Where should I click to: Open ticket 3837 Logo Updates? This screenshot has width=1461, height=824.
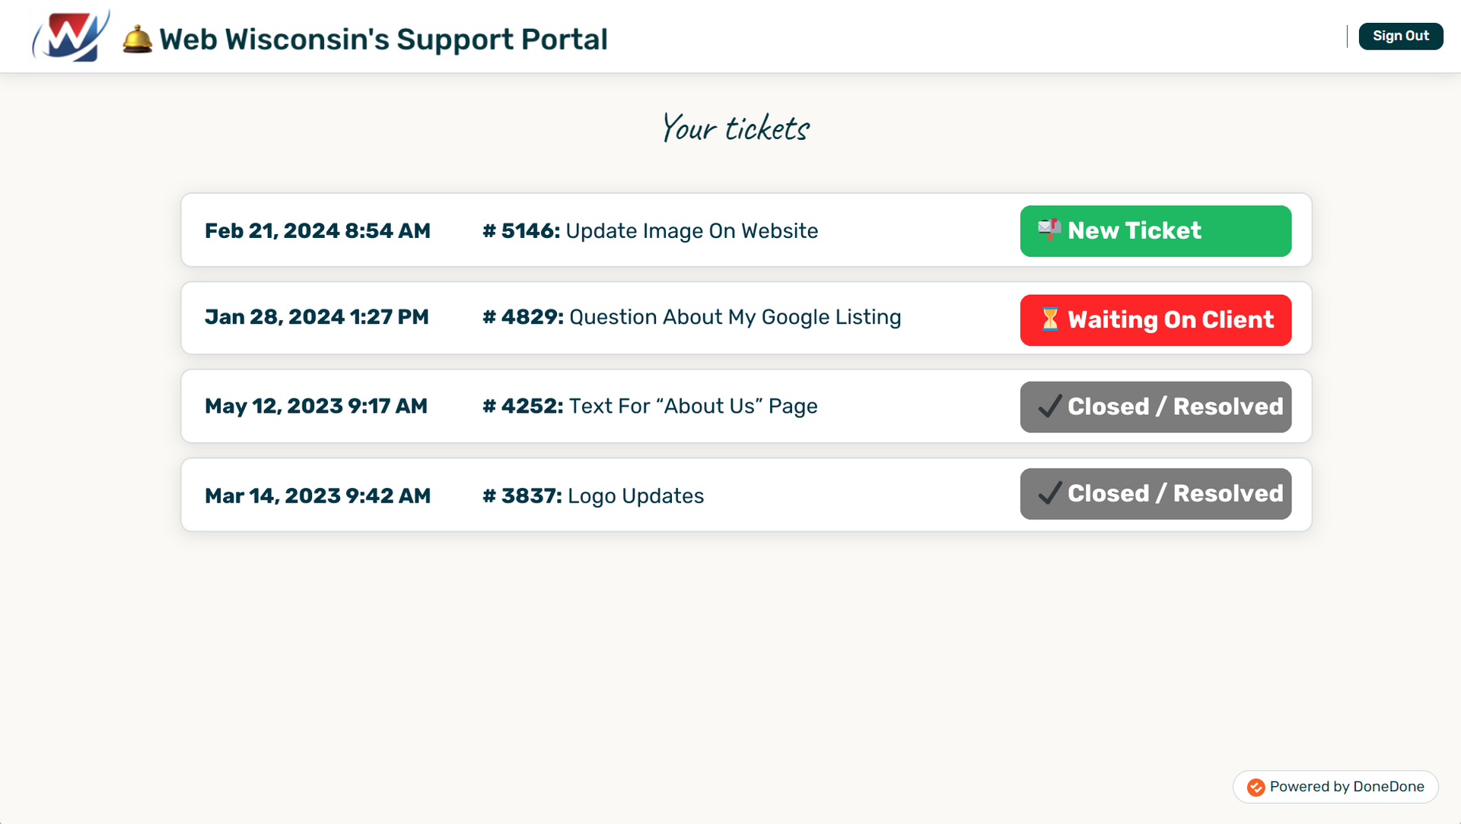746,495
